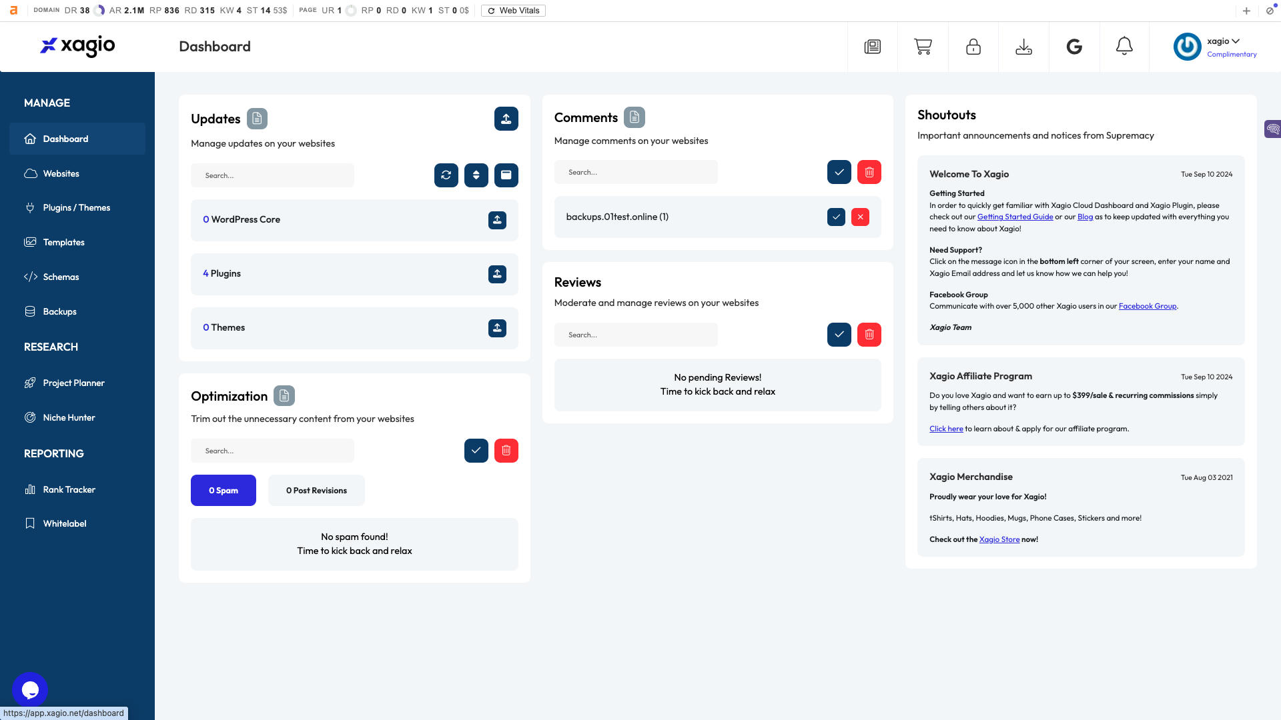Click the xagio logo
Image resolution: width=1281 pixels, height=720 pixels.
pos(77,46)
